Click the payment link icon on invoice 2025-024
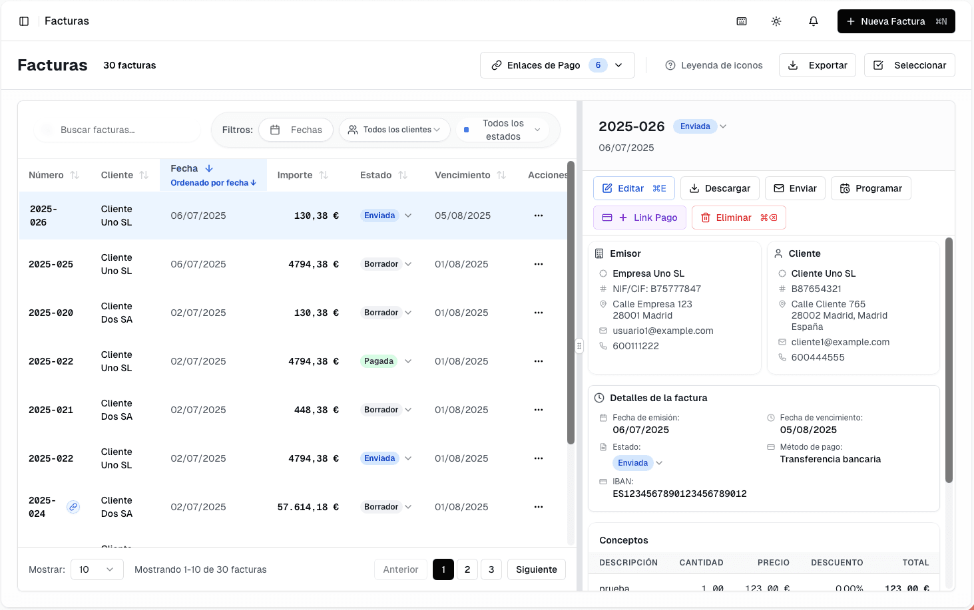This screenshot has width=974, height=610. click(73, 506)
